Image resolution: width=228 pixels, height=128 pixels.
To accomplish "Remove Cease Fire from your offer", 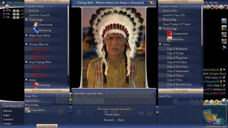I will coord(164,96).
